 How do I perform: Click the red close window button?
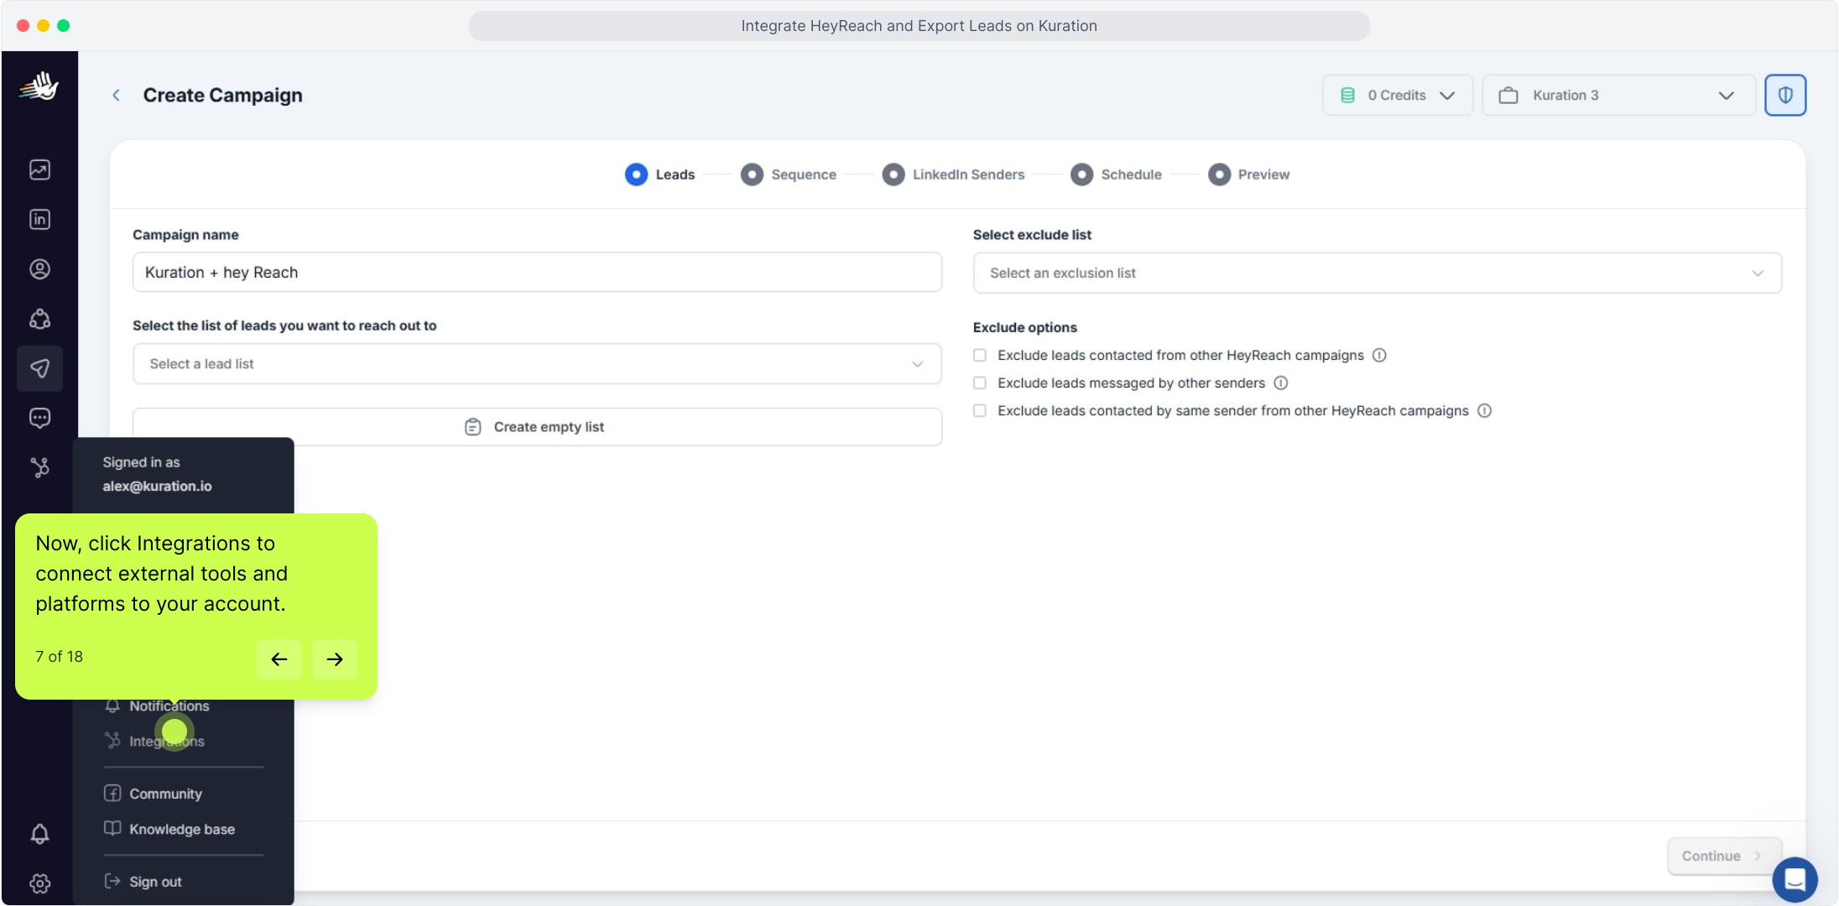coord(23,25)
